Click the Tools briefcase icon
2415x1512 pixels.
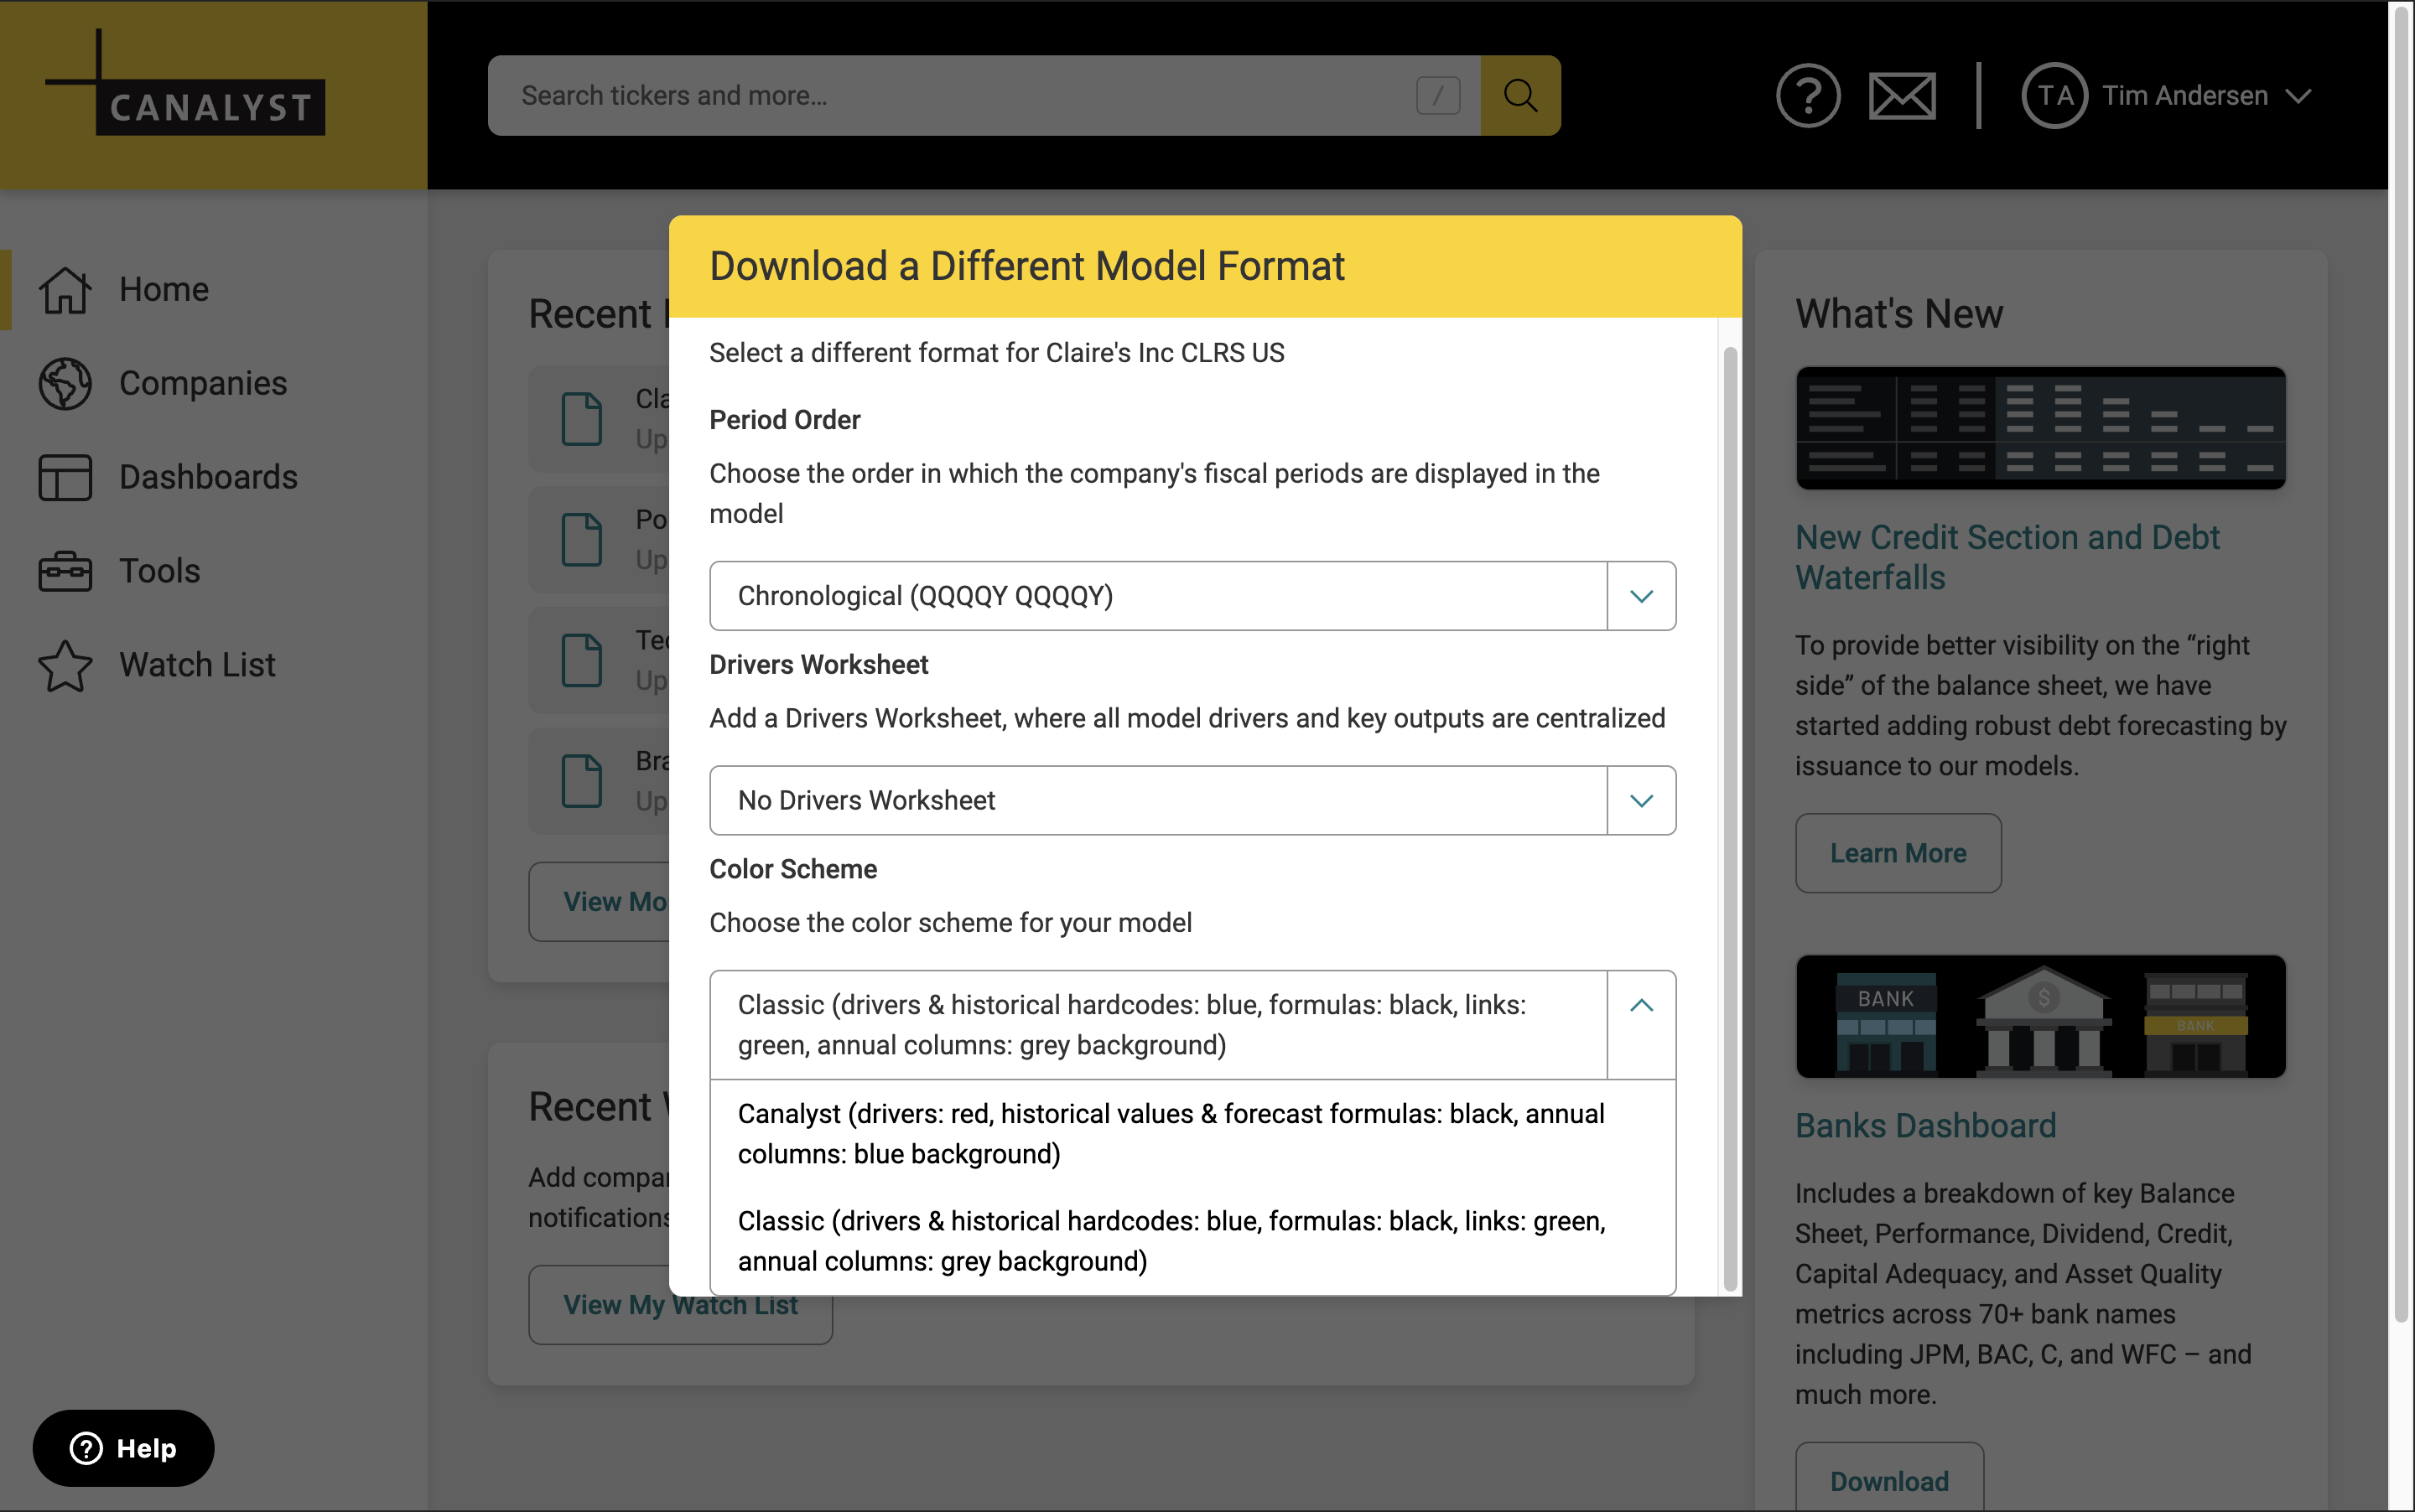[65, 571]
